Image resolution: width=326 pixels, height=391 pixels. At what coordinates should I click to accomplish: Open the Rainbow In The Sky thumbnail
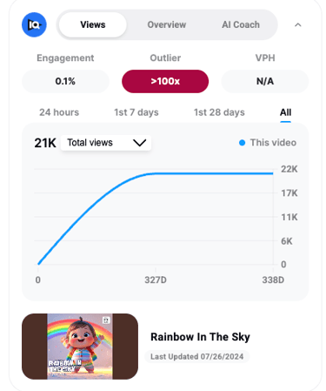(x=80, y=347)
